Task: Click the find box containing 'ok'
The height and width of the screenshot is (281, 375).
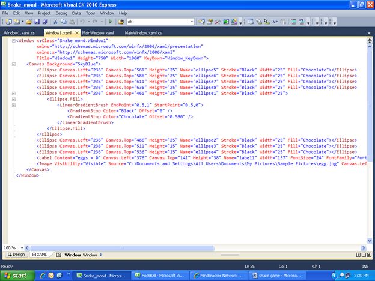Action: coord(158,22)
